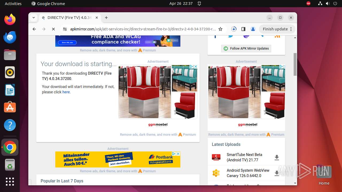Download SmartTube Next Beta
342x192 pixels.
point(277,158)
